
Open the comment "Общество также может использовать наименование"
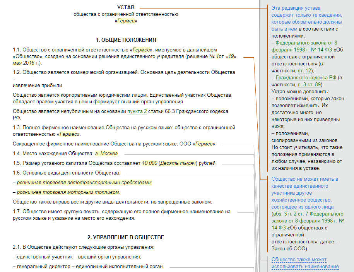[299, 260]
